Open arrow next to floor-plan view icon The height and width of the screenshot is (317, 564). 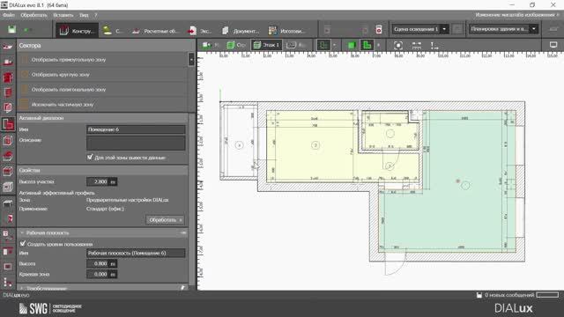[335, 45]
